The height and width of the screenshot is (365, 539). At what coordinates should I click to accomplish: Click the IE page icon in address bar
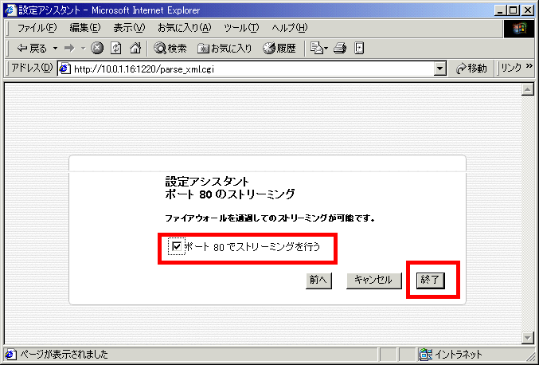pyautogui.click(x=65, y=69)
